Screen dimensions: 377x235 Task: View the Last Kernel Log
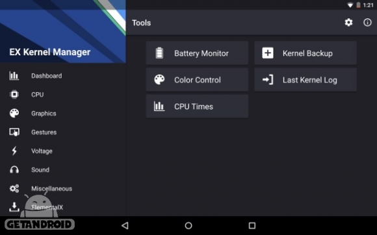tap(305, 80)
